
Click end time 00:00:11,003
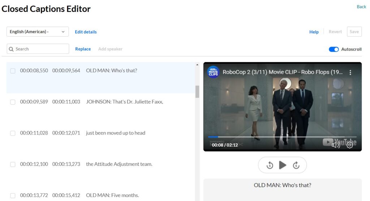pos(66,102)
